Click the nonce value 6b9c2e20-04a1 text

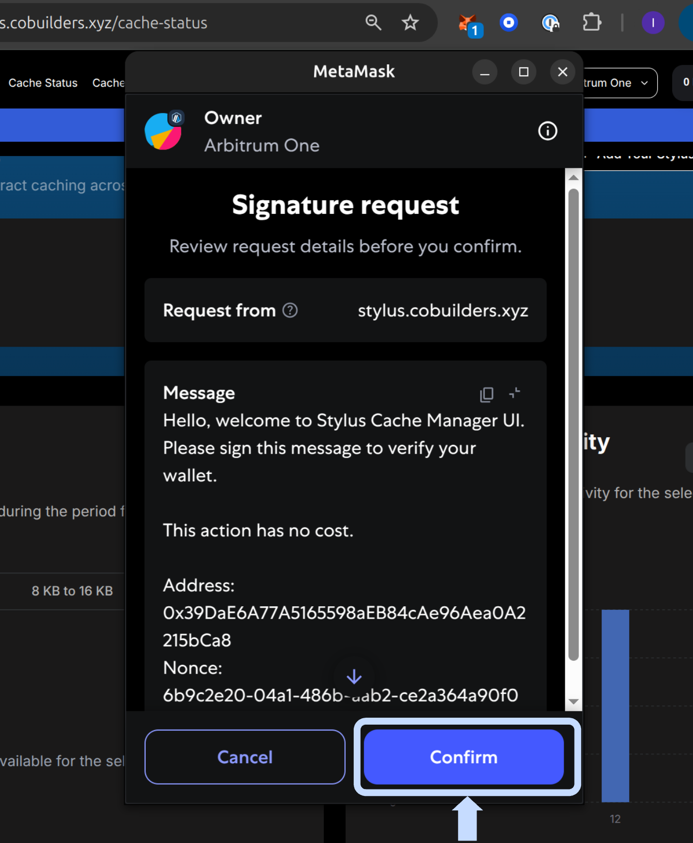[x=340, y=695]
